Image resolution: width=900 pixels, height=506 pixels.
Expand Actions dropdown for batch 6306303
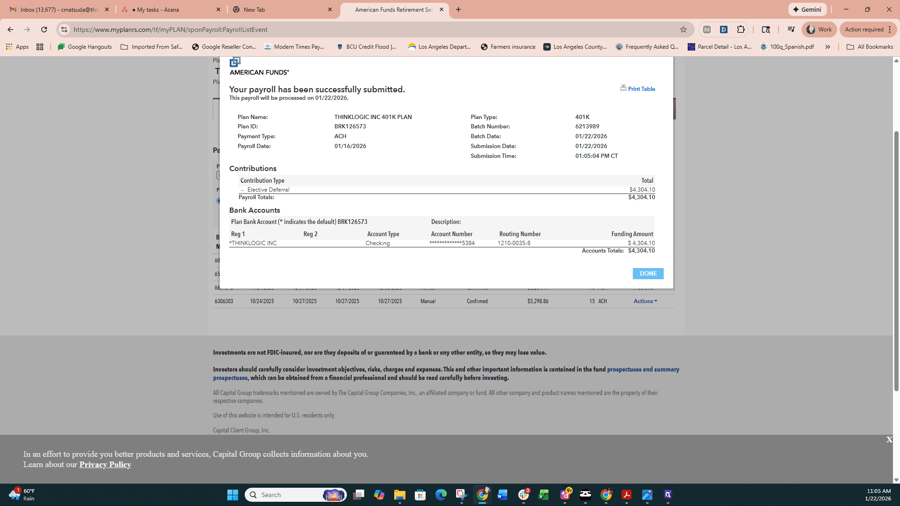point(645,301)
